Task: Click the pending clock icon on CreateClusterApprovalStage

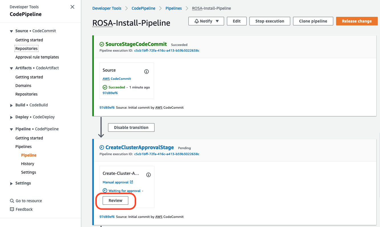Action: [102, 147]
